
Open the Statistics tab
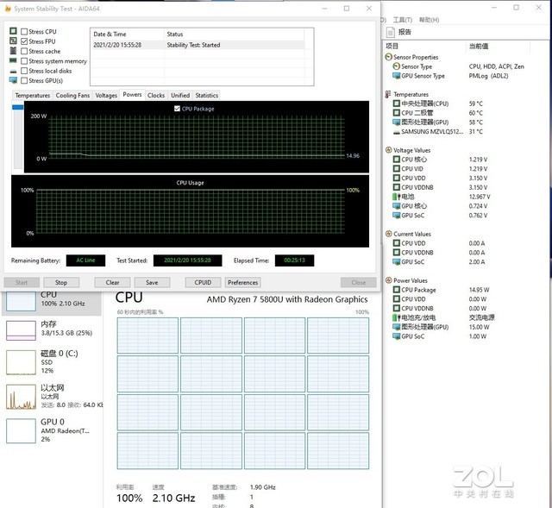point(207,96)
